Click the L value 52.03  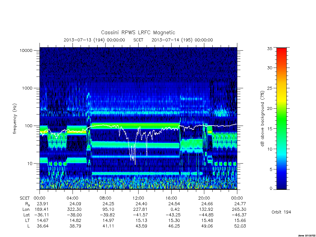pos(240,226)
